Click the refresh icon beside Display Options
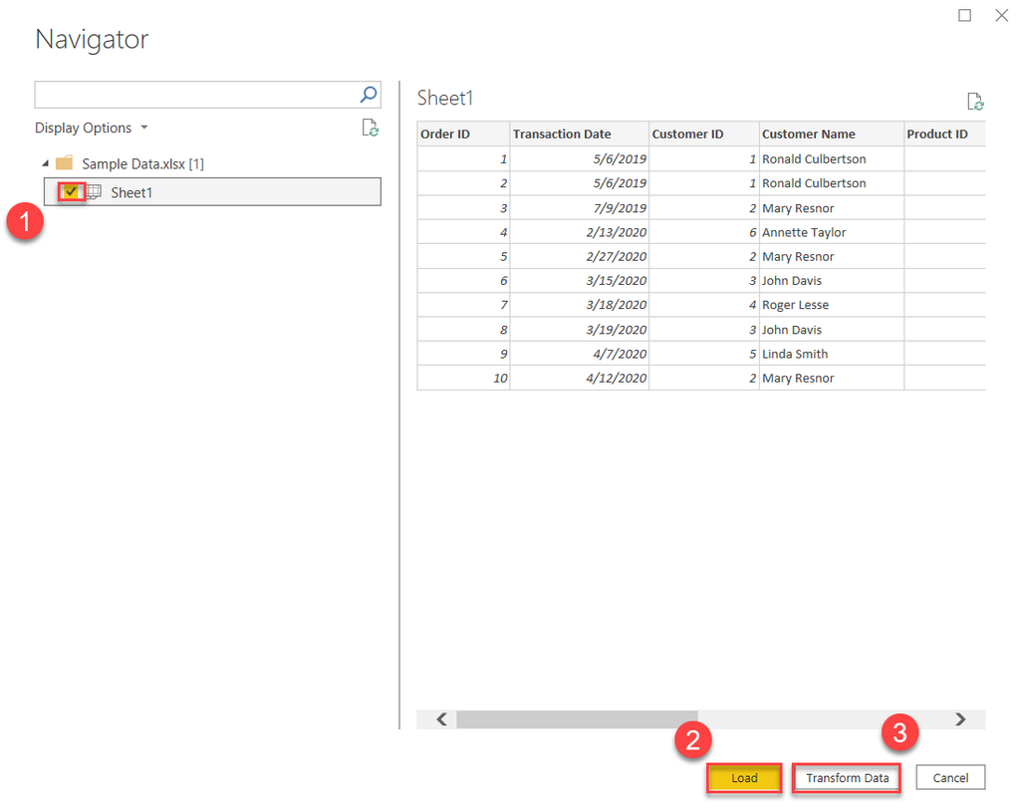 click(x=371, y=128)
